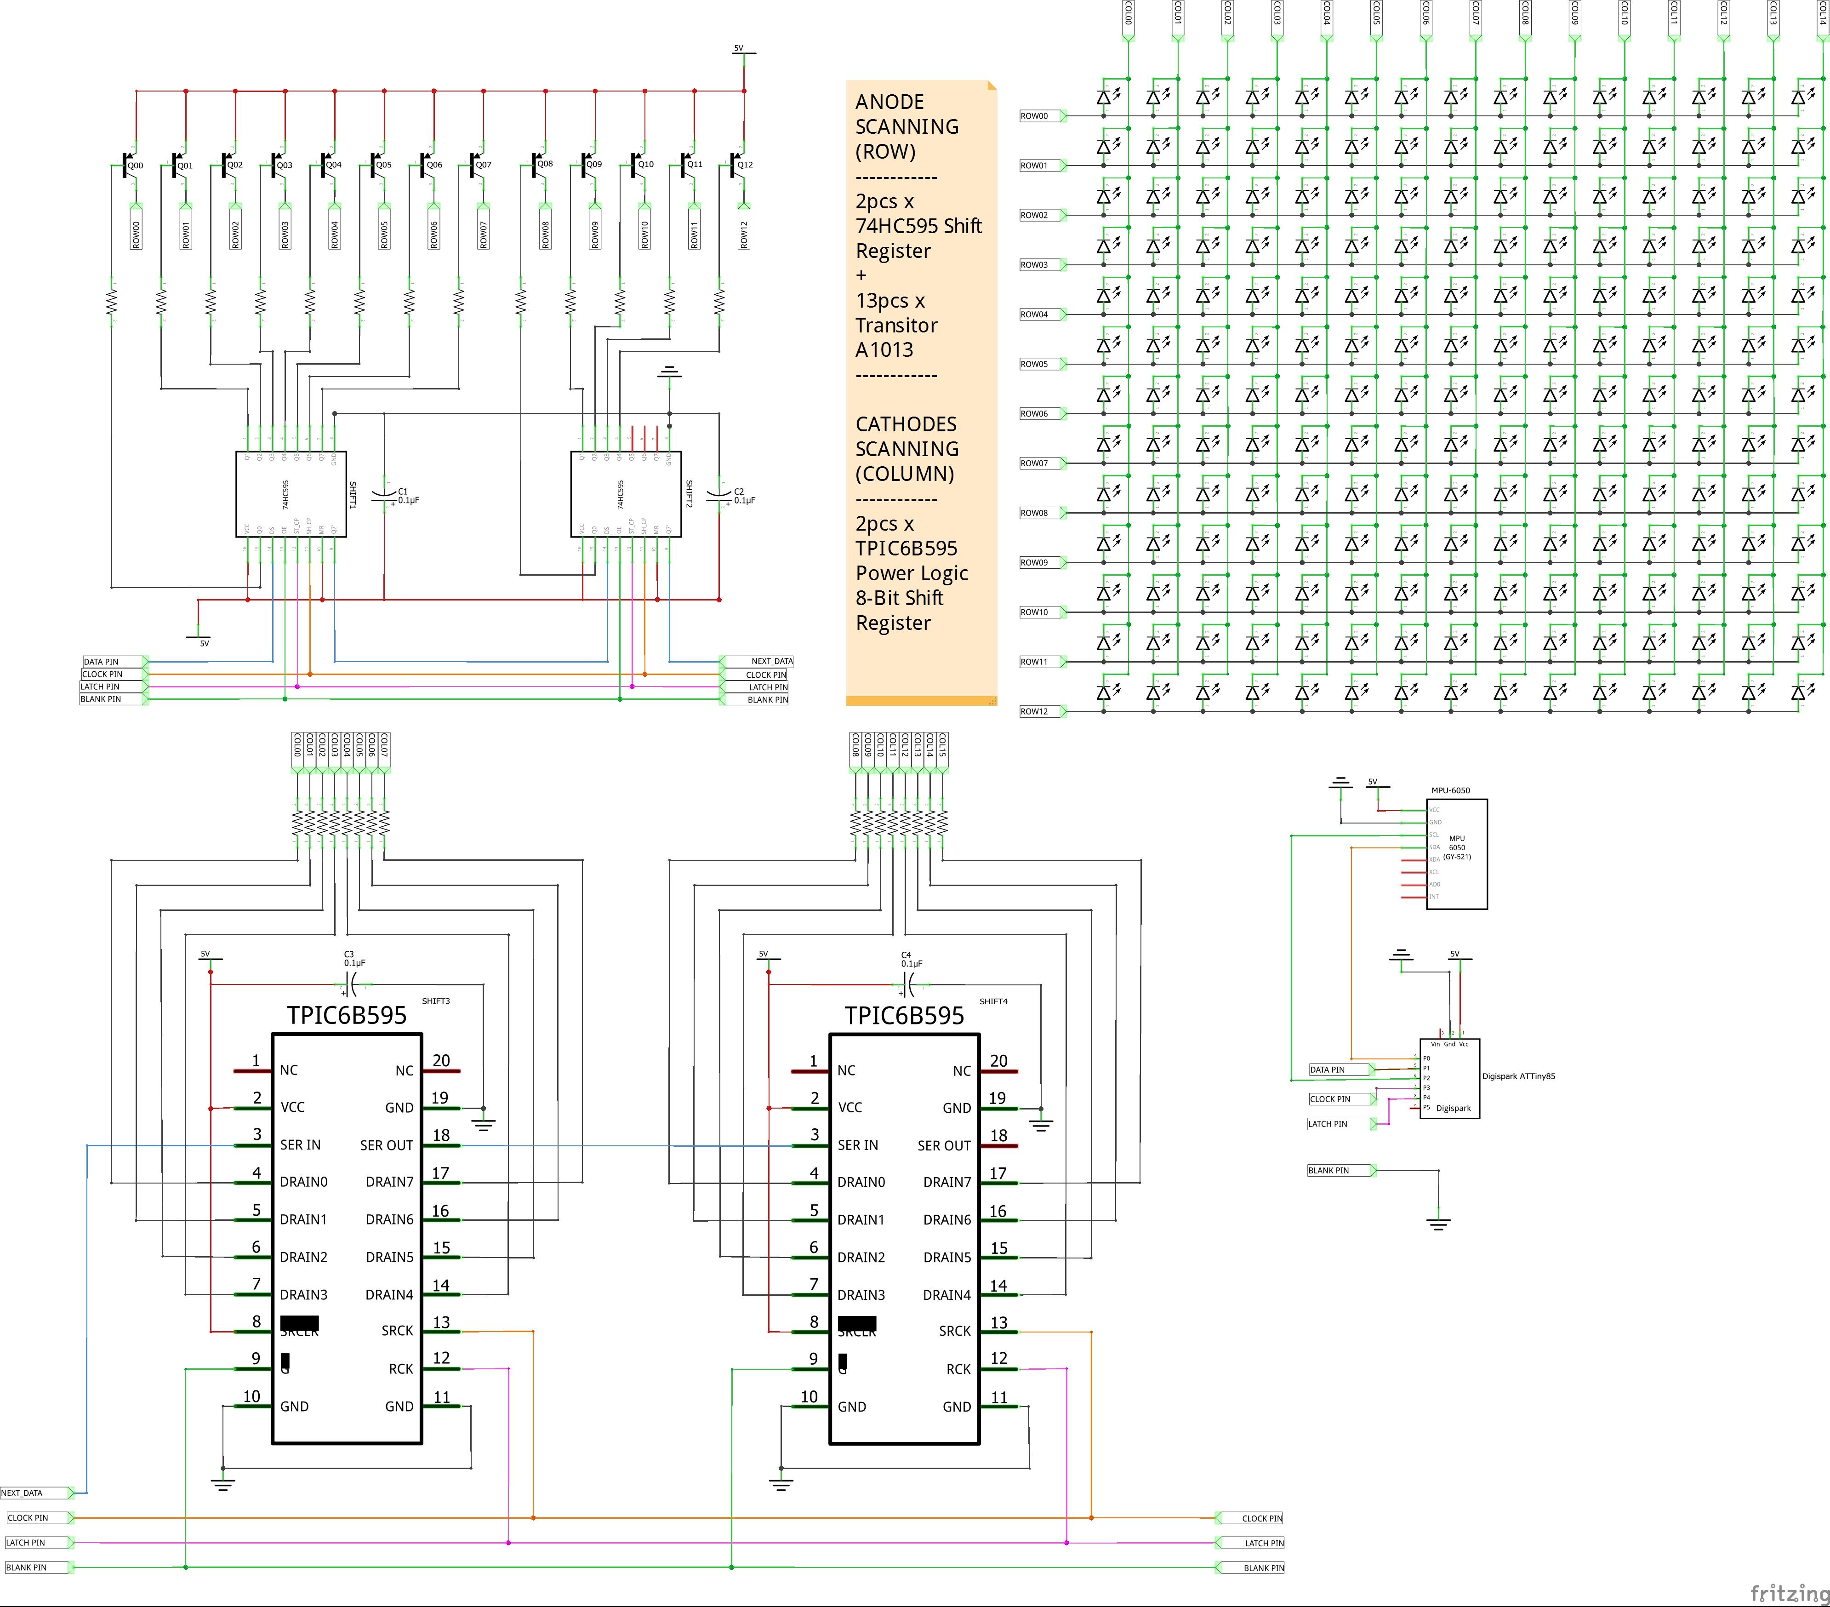Click the 5V symbol above the Digispark
This screenshot has height=1607, width=1830.
tap(1459, 959)
